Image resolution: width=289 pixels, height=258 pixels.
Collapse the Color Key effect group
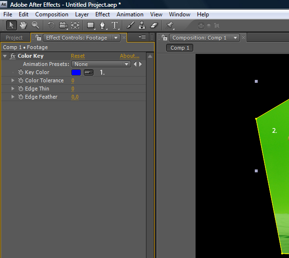point(5,56)
